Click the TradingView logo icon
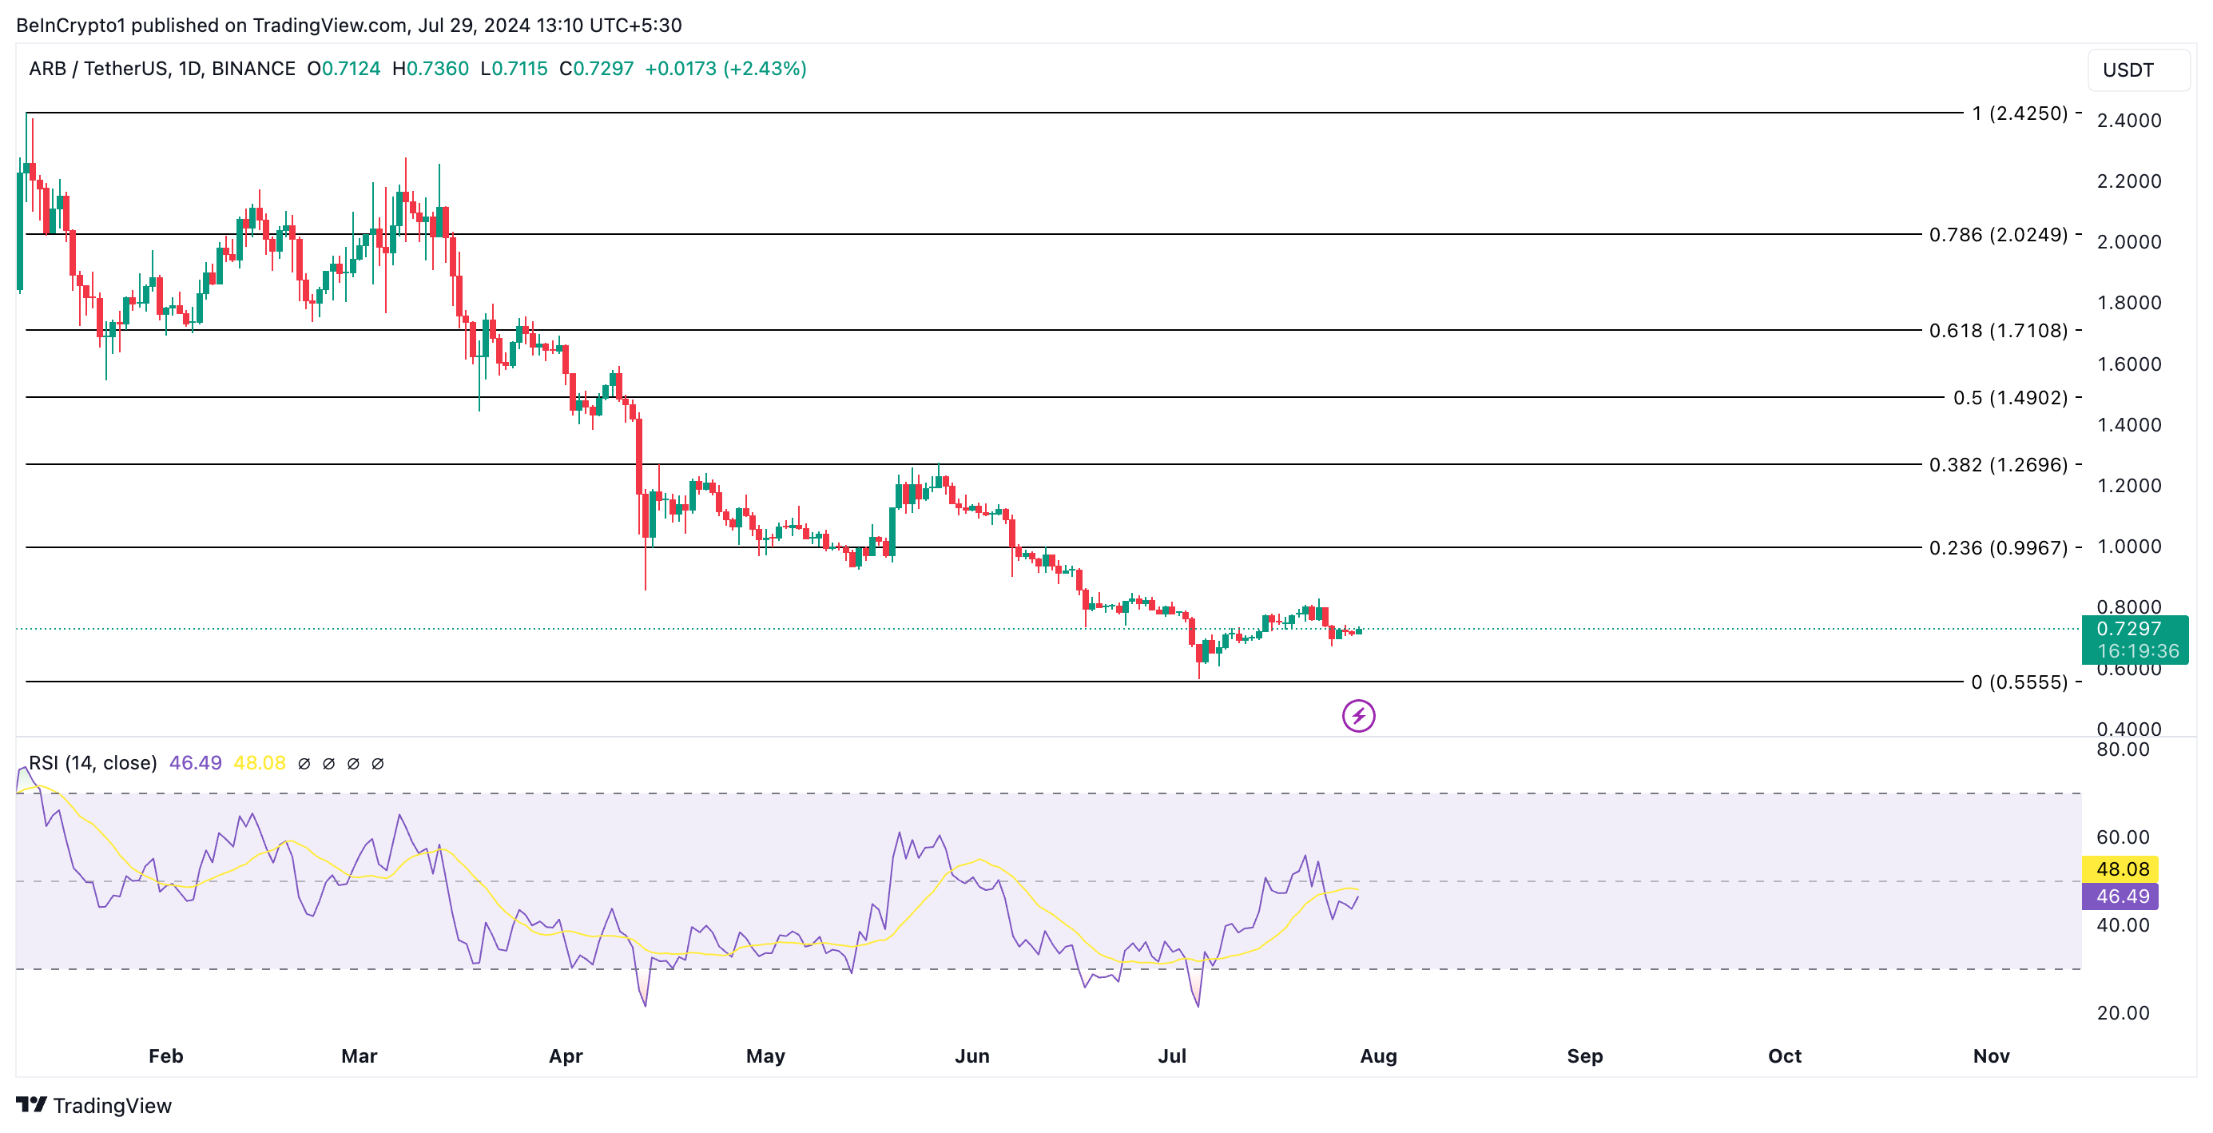 click(31, 1105)
